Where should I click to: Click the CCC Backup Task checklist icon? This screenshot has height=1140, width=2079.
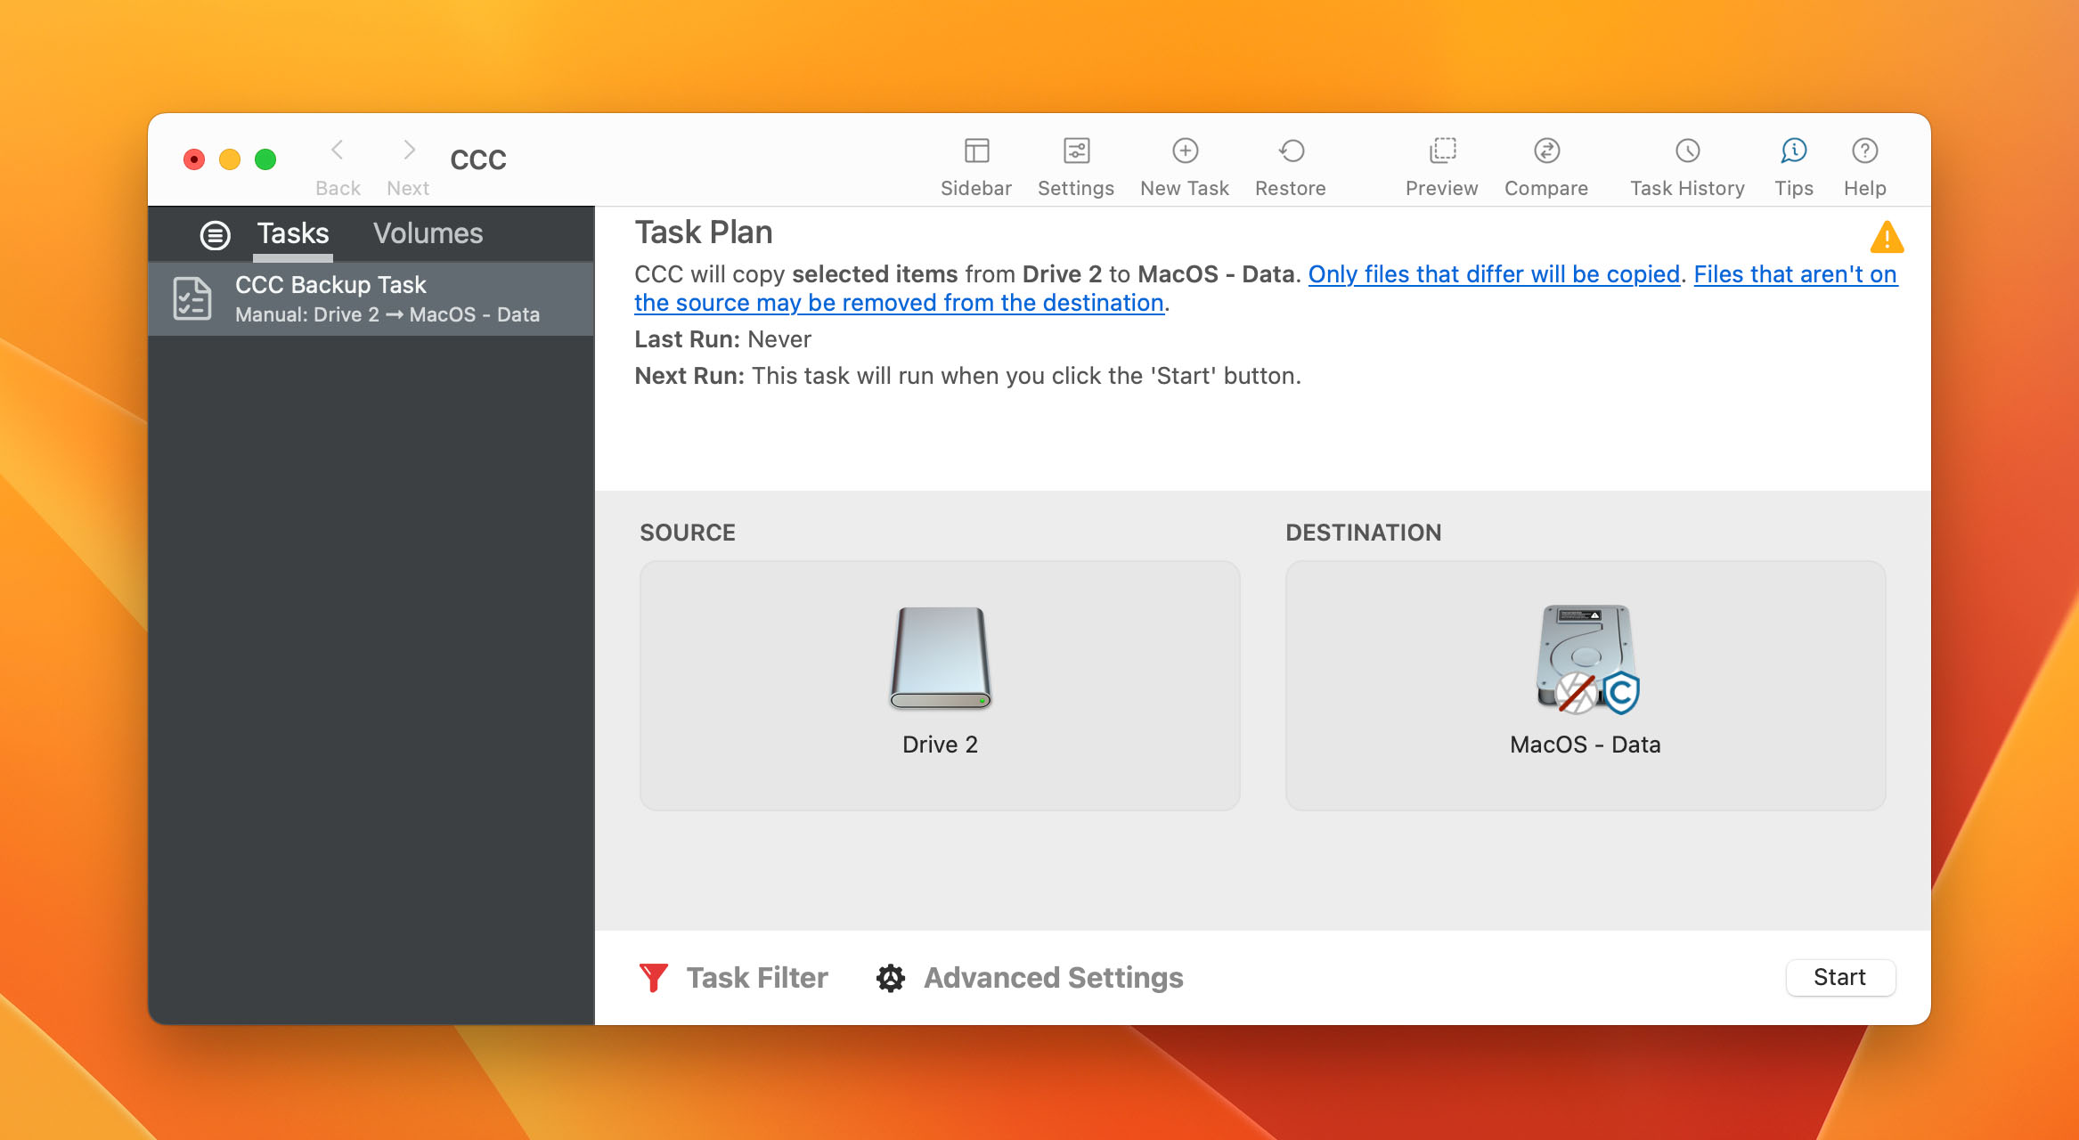(192, 298)
